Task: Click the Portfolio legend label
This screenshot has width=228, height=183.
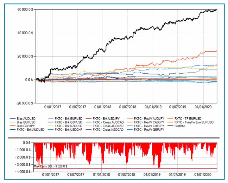Action: tap(180, 126)
